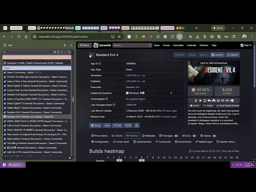Select Sabeame's Profile Traderie tab
Viewport: 256px width, 192px height.
point(37,63)
